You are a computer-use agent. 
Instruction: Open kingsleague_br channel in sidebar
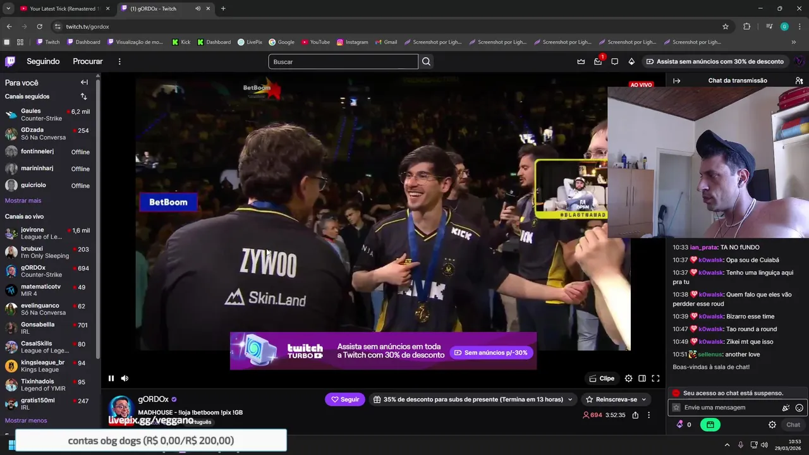tap(49, 366)
